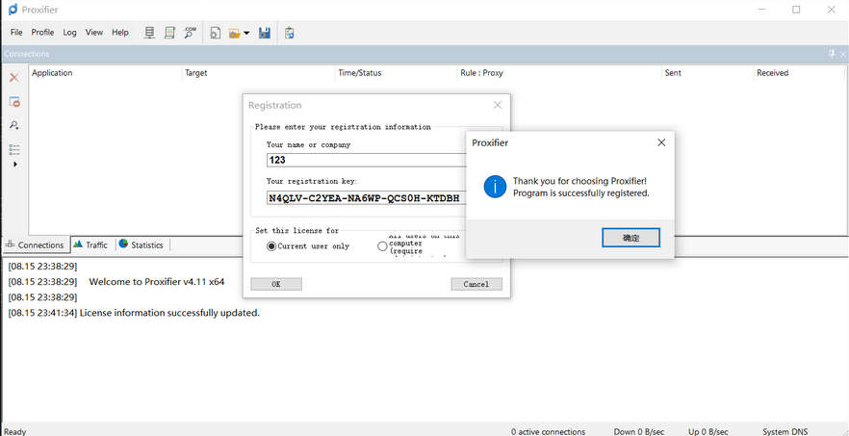This screenshot has height=436, width=849.
Task: Click the Proxifier logo in title bar
Action: (13, 10)
